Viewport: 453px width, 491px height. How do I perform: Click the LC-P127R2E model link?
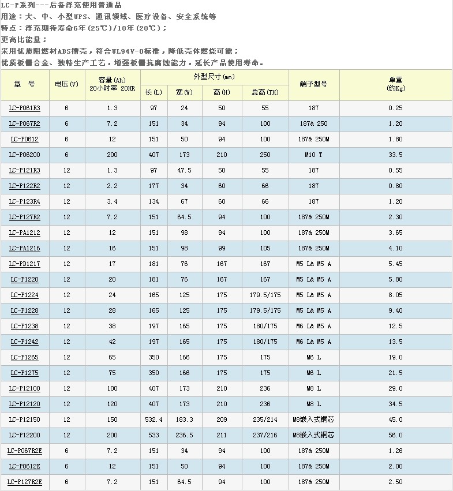pyautogui.click(x=24, y=482)
